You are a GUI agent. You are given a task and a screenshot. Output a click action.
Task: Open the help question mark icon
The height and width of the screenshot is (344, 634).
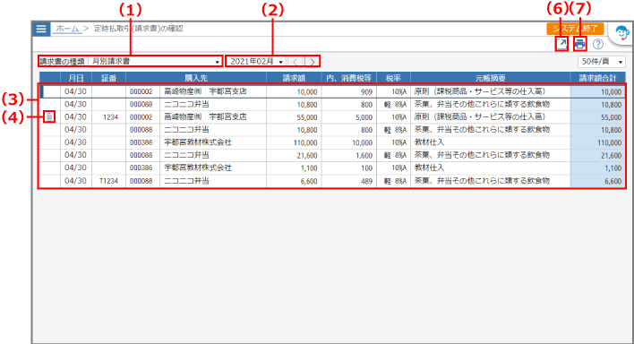coord(598,44)
